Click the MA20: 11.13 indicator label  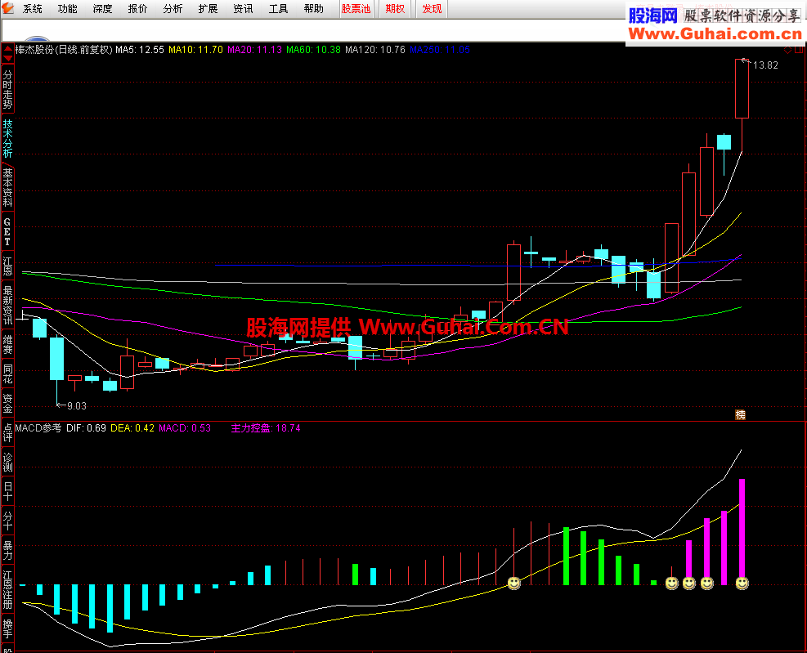255,50
